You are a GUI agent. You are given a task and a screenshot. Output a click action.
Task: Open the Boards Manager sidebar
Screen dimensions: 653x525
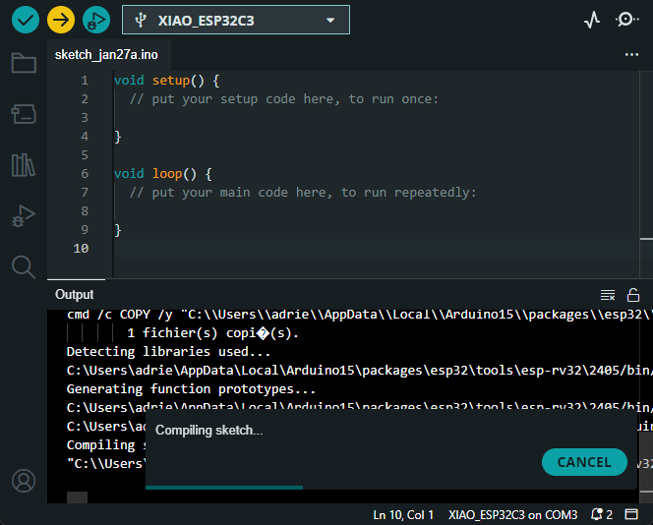tap(24, 114)
